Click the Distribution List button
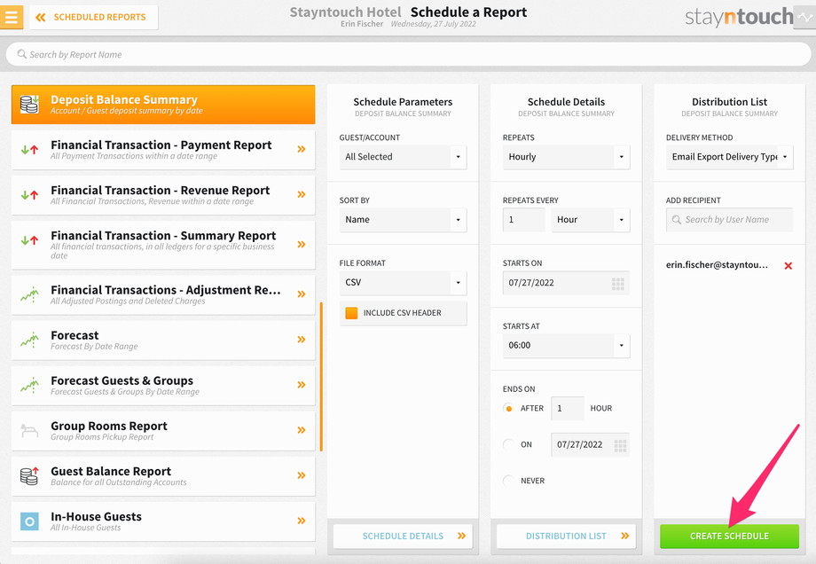This screenshot has width=816, height=564. (x=566, y=536)
